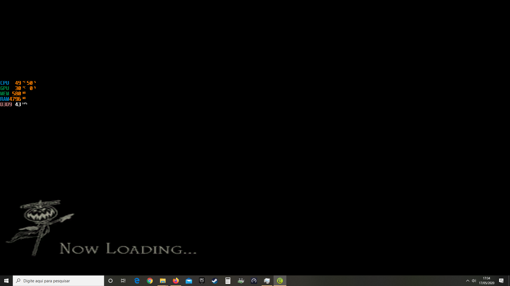
Task: Open the clock and calendar showing 17:34
Action: 487,281
